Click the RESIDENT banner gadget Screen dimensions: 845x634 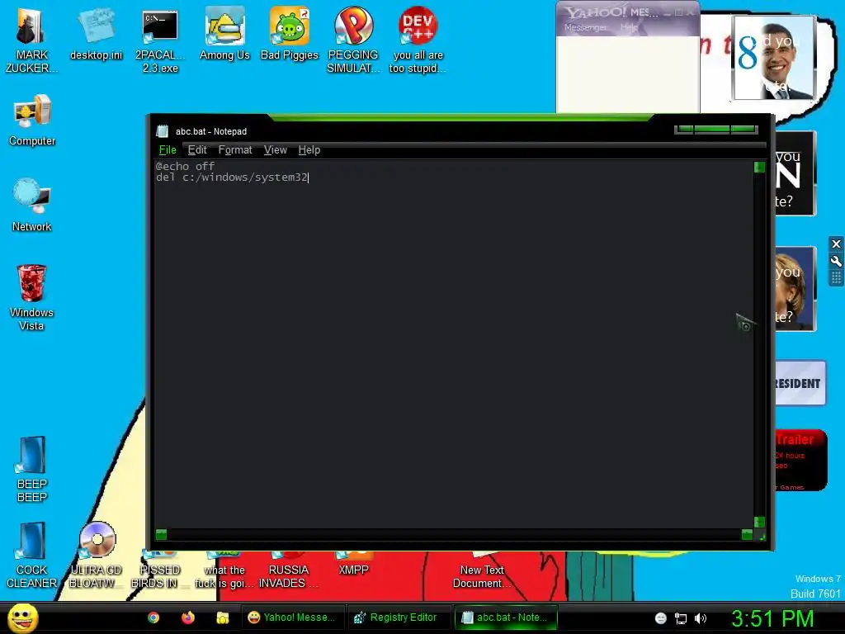pyautogui.click(x=800, y=383)
